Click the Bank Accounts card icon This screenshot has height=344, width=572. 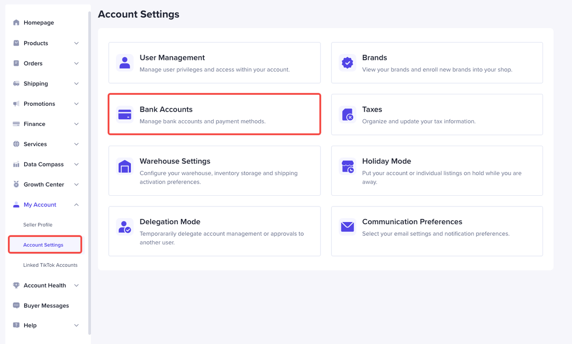125,114
